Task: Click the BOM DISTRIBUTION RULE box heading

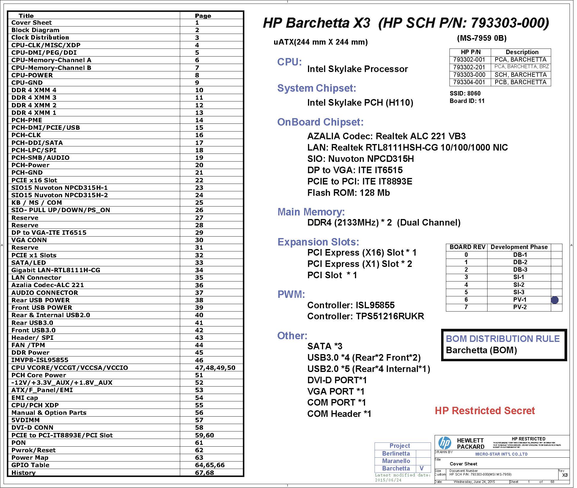Action: tap(503, 339)
